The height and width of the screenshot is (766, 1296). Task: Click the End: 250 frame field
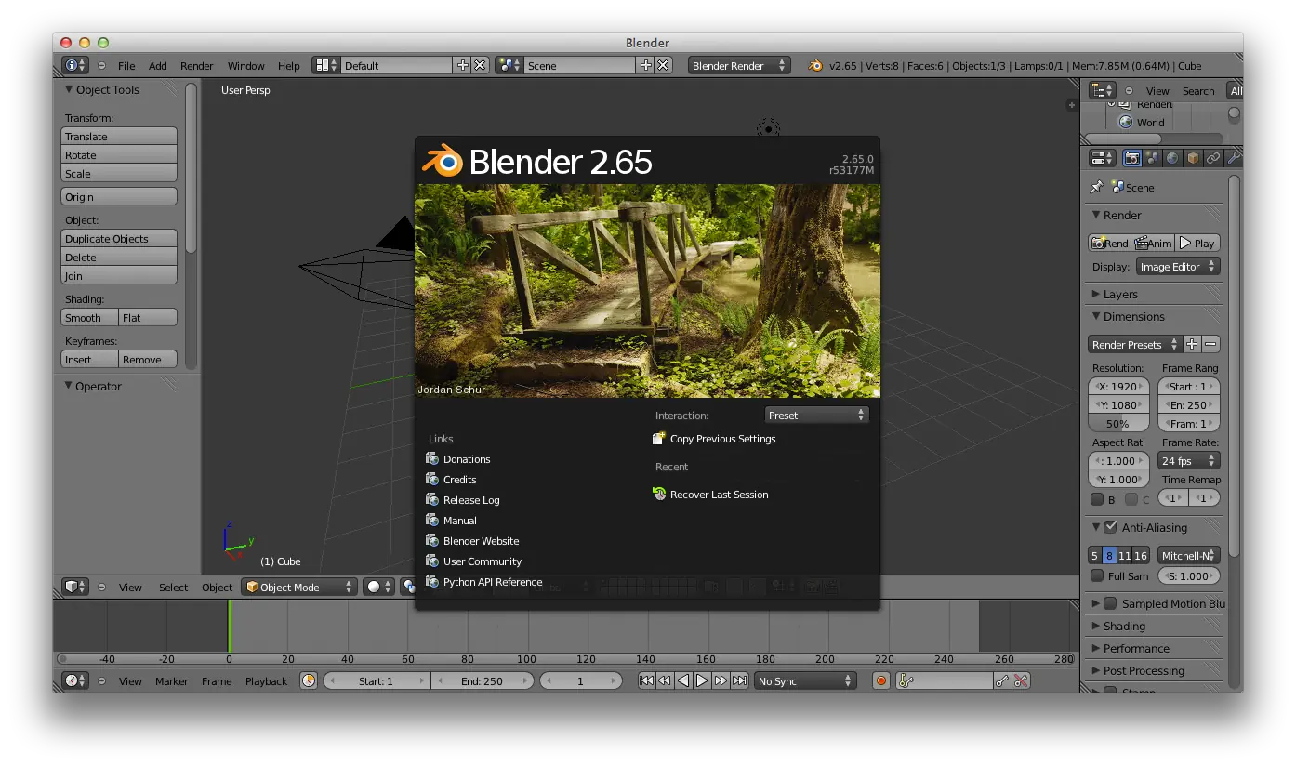tap(483, 681)
